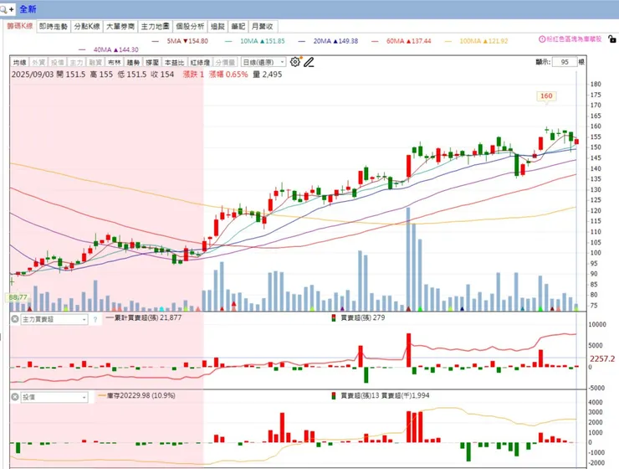Switch to the 筆記 tab
Image resolution: width=619 pixels, height=469 pixels.
coord(238,27)
